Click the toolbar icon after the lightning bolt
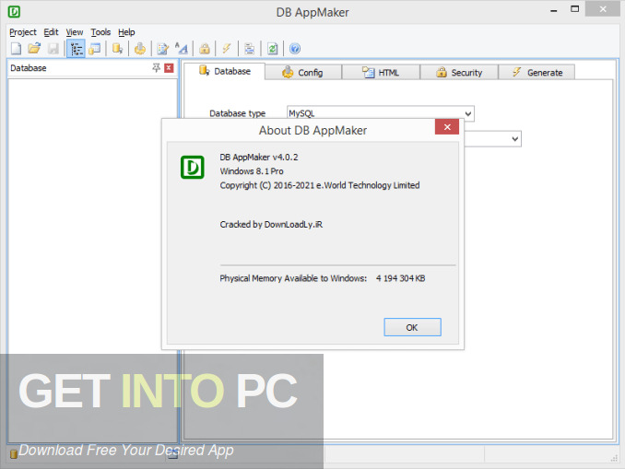 point(250,49)
